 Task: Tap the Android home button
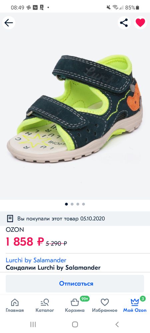tap(75, 324)
